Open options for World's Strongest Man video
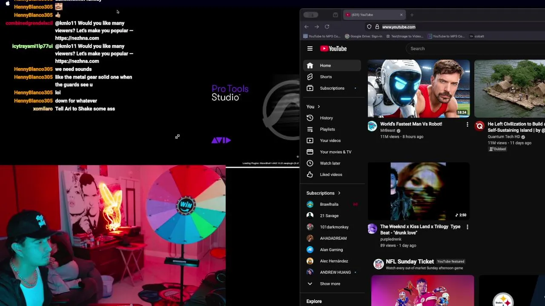Screen dimensions: 545x306 [467, 125]
